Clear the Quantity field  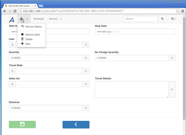click(86, 58)
